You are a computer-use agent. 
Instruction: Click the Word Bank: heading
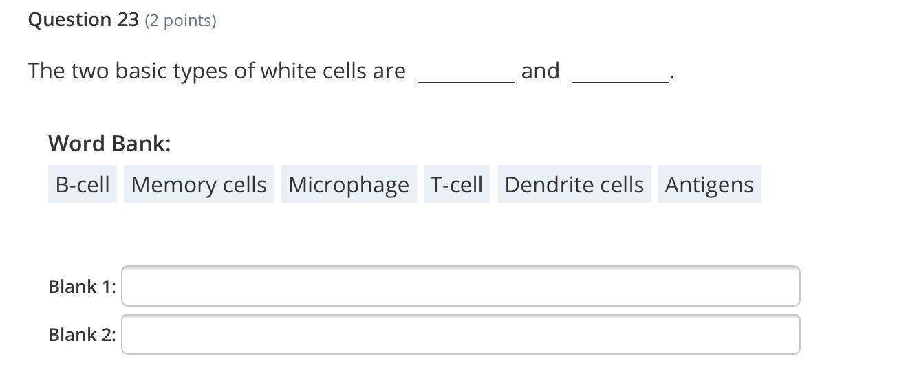pos(109,143)
